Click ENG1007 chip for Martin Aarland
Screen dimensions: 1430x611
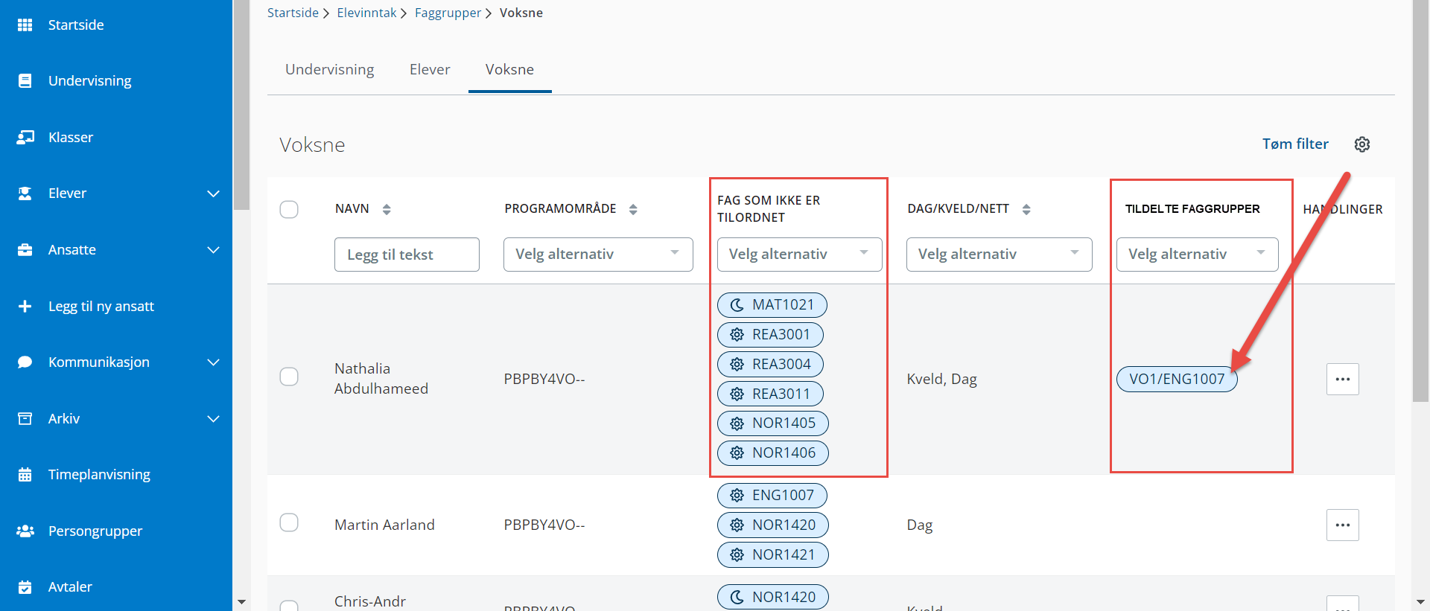coord(772,496)
